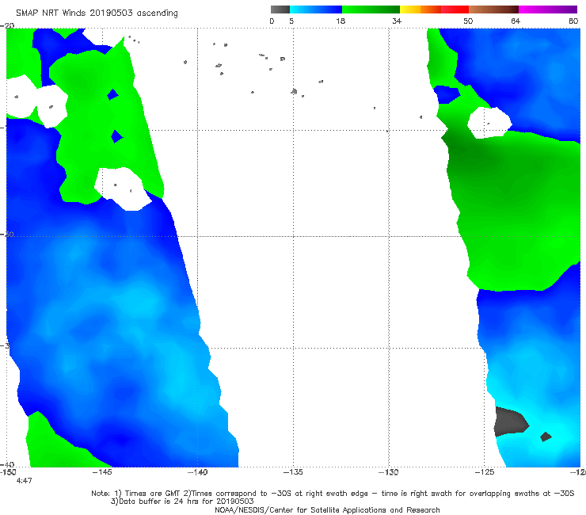The image size is (586, 515).
Task: Click the longitude label '-140'
Action: coord(198,472)
